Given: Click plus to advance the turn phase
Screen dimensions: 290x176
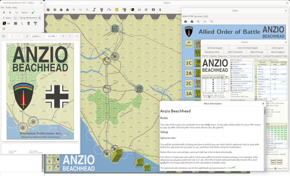Looking at the screenshot, I should [x=40, y=18].
